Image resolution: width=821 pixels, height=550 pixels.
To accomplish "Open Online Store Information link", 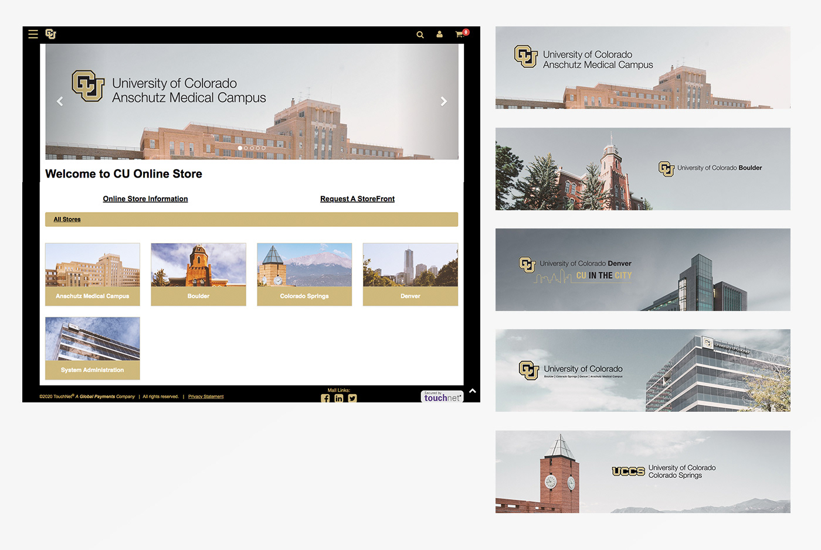I will 145,199.
